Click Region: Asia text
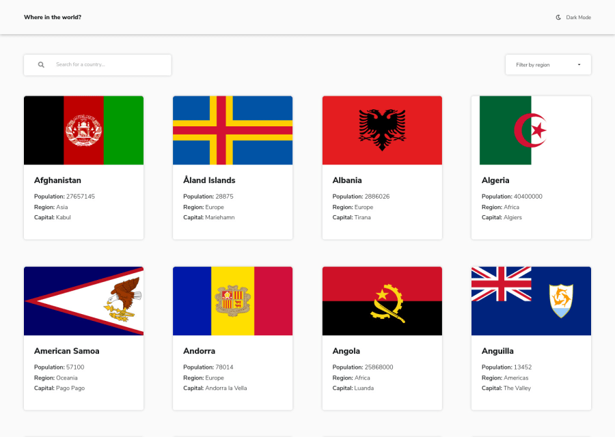This screenshot has height=437, width=615. [x=51, y=207]
